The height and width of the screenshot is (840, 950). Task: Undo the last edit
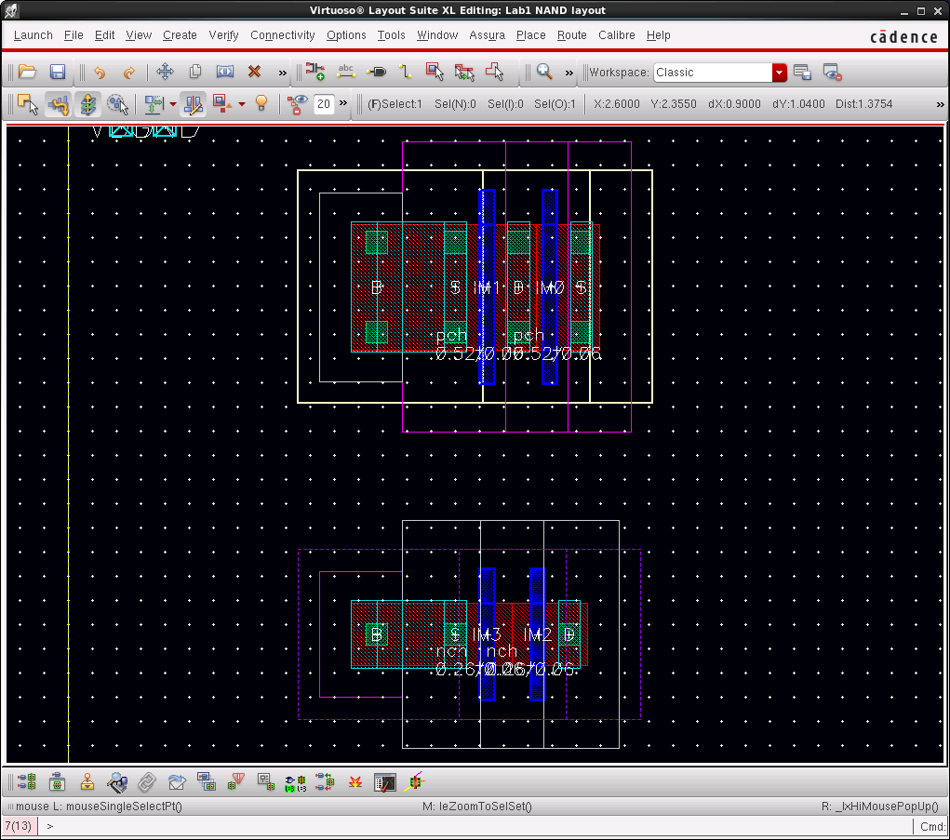click(100, 72)
